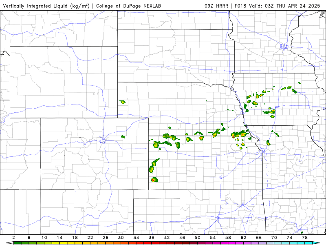
Task: Pick the yellow swatch below label 14
Action: tap(64, 243)
